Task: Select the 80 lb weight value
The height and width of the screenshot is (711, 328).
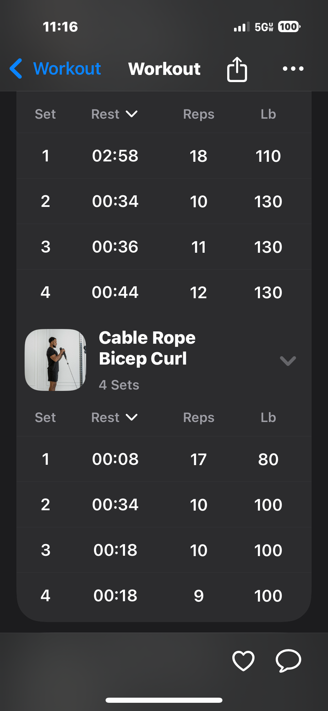Action: 268,459
